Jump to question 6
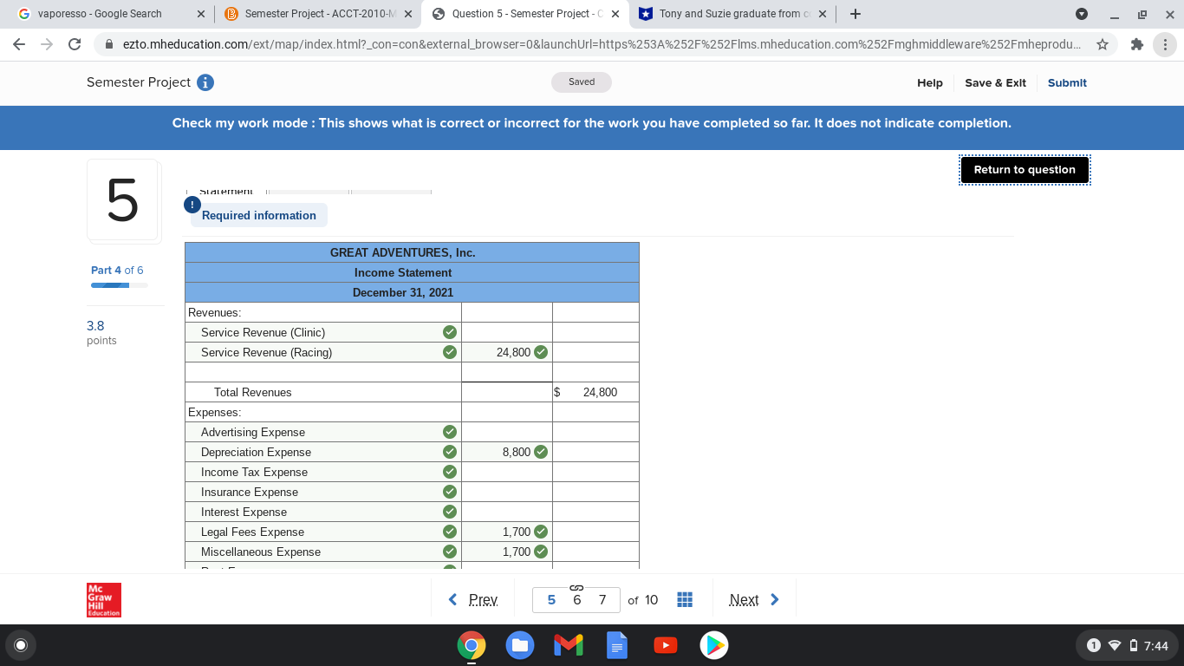Screen dimensions: 1184x666 point(576,600)
